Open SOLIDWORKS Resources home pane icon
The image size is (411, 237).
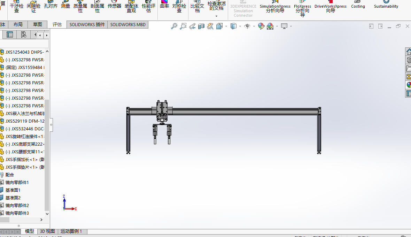408,52
